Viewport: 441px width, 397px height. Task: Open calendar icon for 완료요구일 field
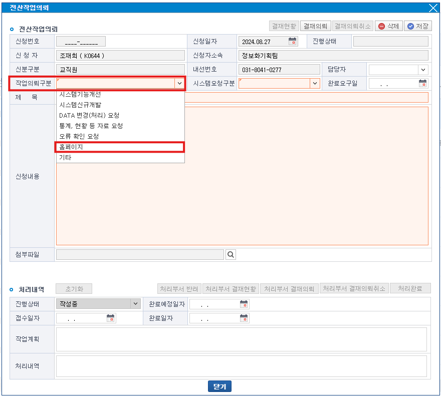point(422,84)
